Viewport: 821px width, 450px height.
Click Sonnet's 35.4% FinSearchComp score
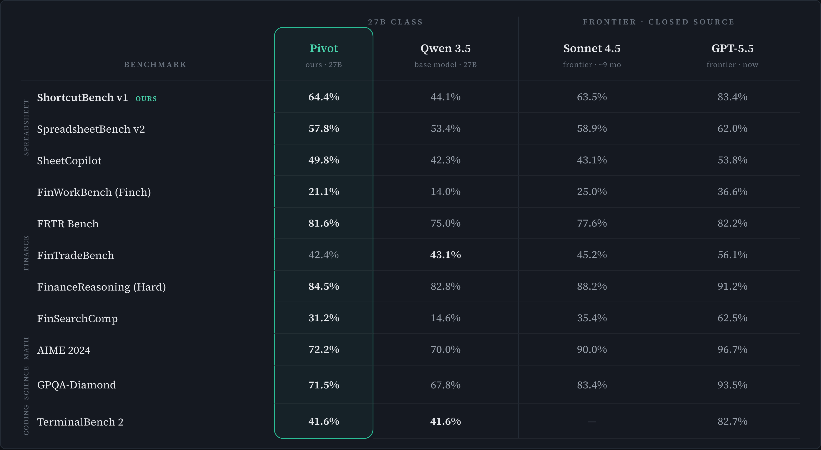point(592,318)
